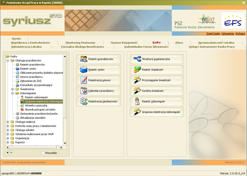Click the selected Kadry tab
Screen dimensions: 247x176
coord(157,42)
